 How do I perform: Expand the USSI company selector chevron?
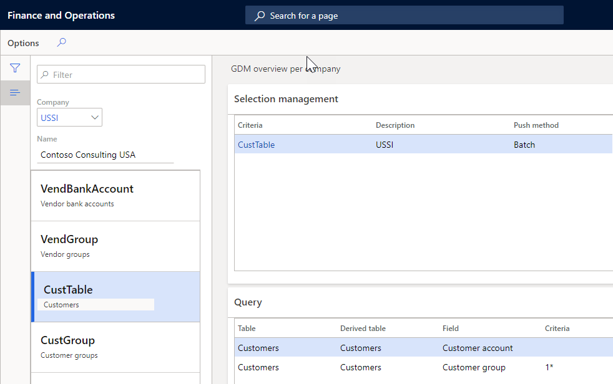coord(95,117)
